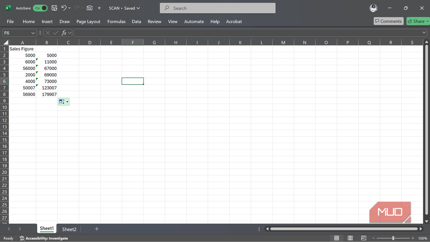
Task: Click the zoom slider handle
Action: click(393, 238)
